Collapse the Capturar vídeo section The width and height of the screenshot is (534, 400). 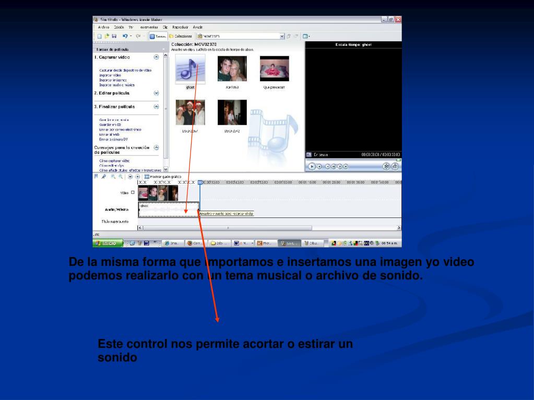click(x=156, y=57)
